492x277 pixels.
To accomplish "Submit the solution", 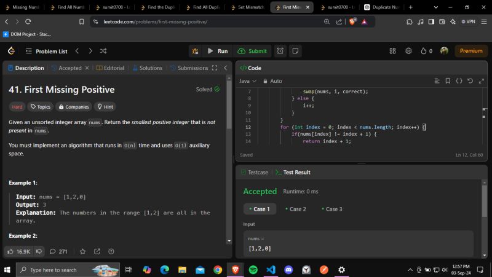I will tap(252, 51).
